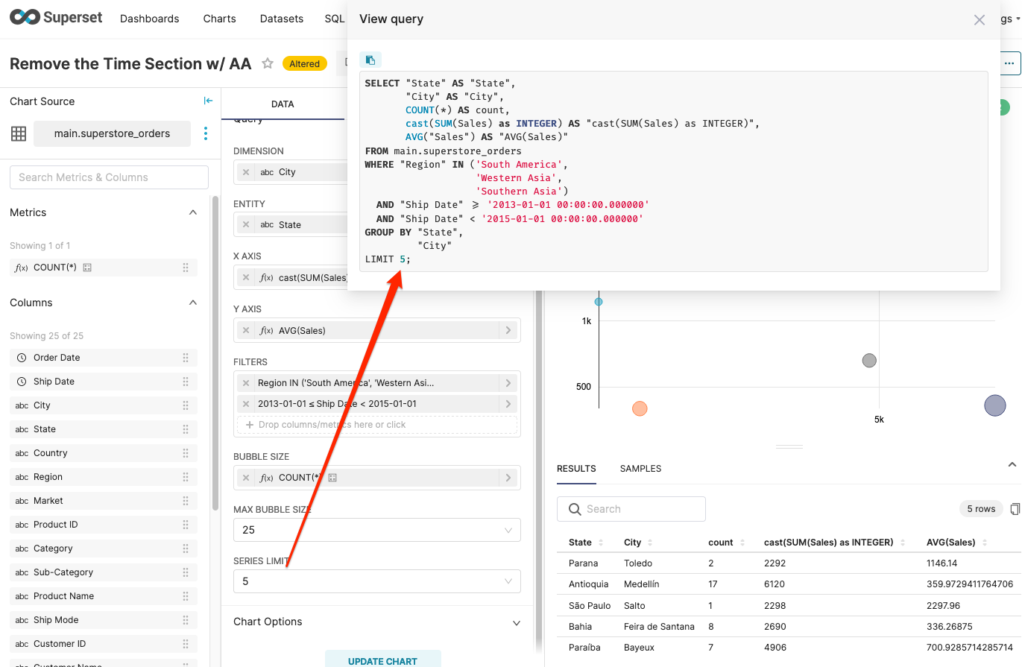Remove AVG(Sales) from Y Axis
Image resolution: width=1022 pixels, height=667 pixels.
tap(246, 331)
